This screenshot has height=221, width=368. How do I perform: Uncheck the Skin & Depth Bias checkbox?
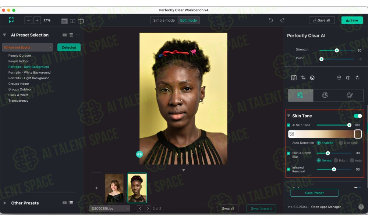coord(289,153)
